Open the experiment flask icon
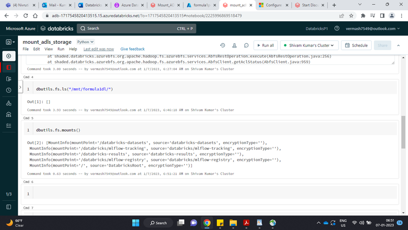Viewport: 408px width, 230px height. (234, 45)
